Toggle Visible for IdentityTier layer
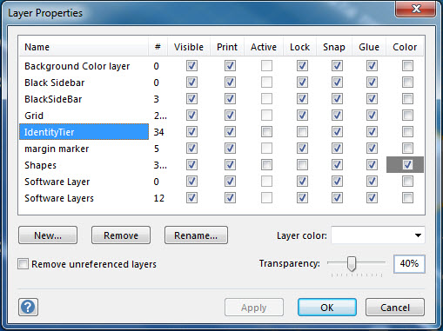 [x=191, y=132]
